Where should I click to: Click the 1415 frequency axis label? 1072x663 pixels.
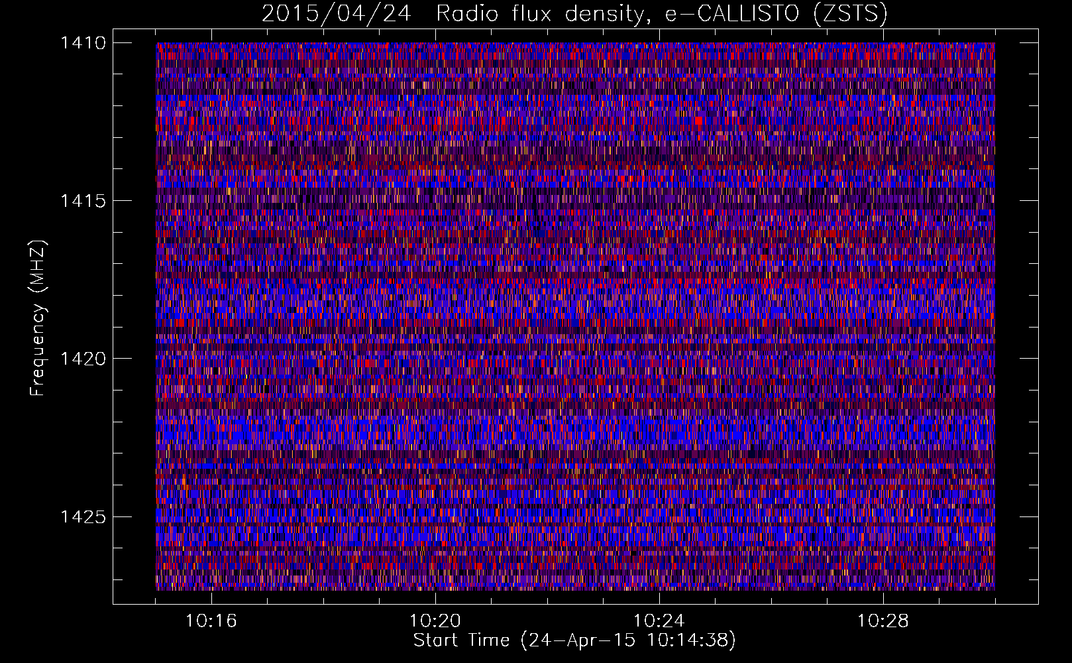[83, 201]
